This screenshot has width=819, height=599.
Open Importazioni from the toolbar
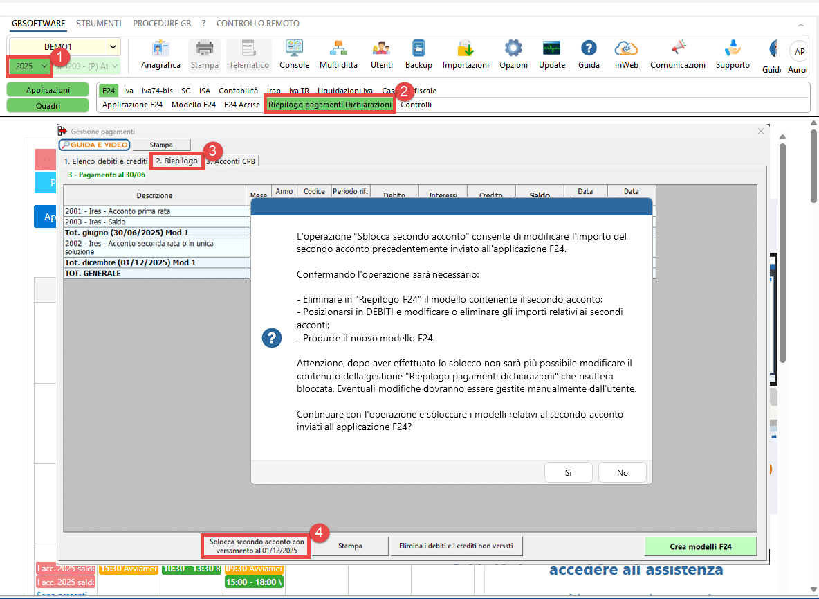[466, 55]
